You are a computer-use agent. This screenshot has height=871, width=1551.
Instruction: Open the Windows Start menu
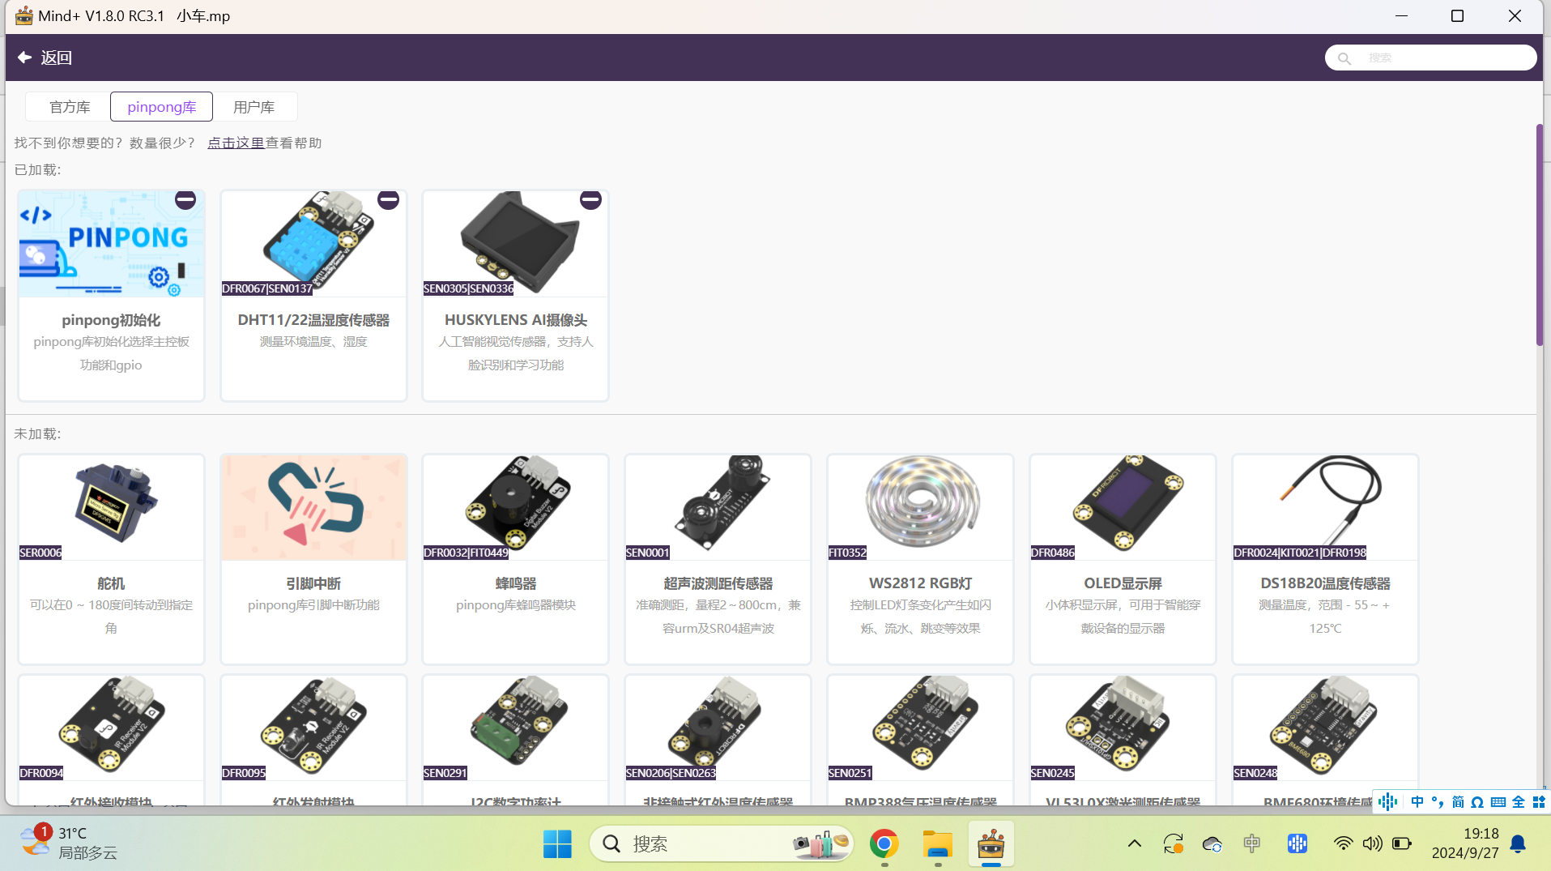[557, 844]
